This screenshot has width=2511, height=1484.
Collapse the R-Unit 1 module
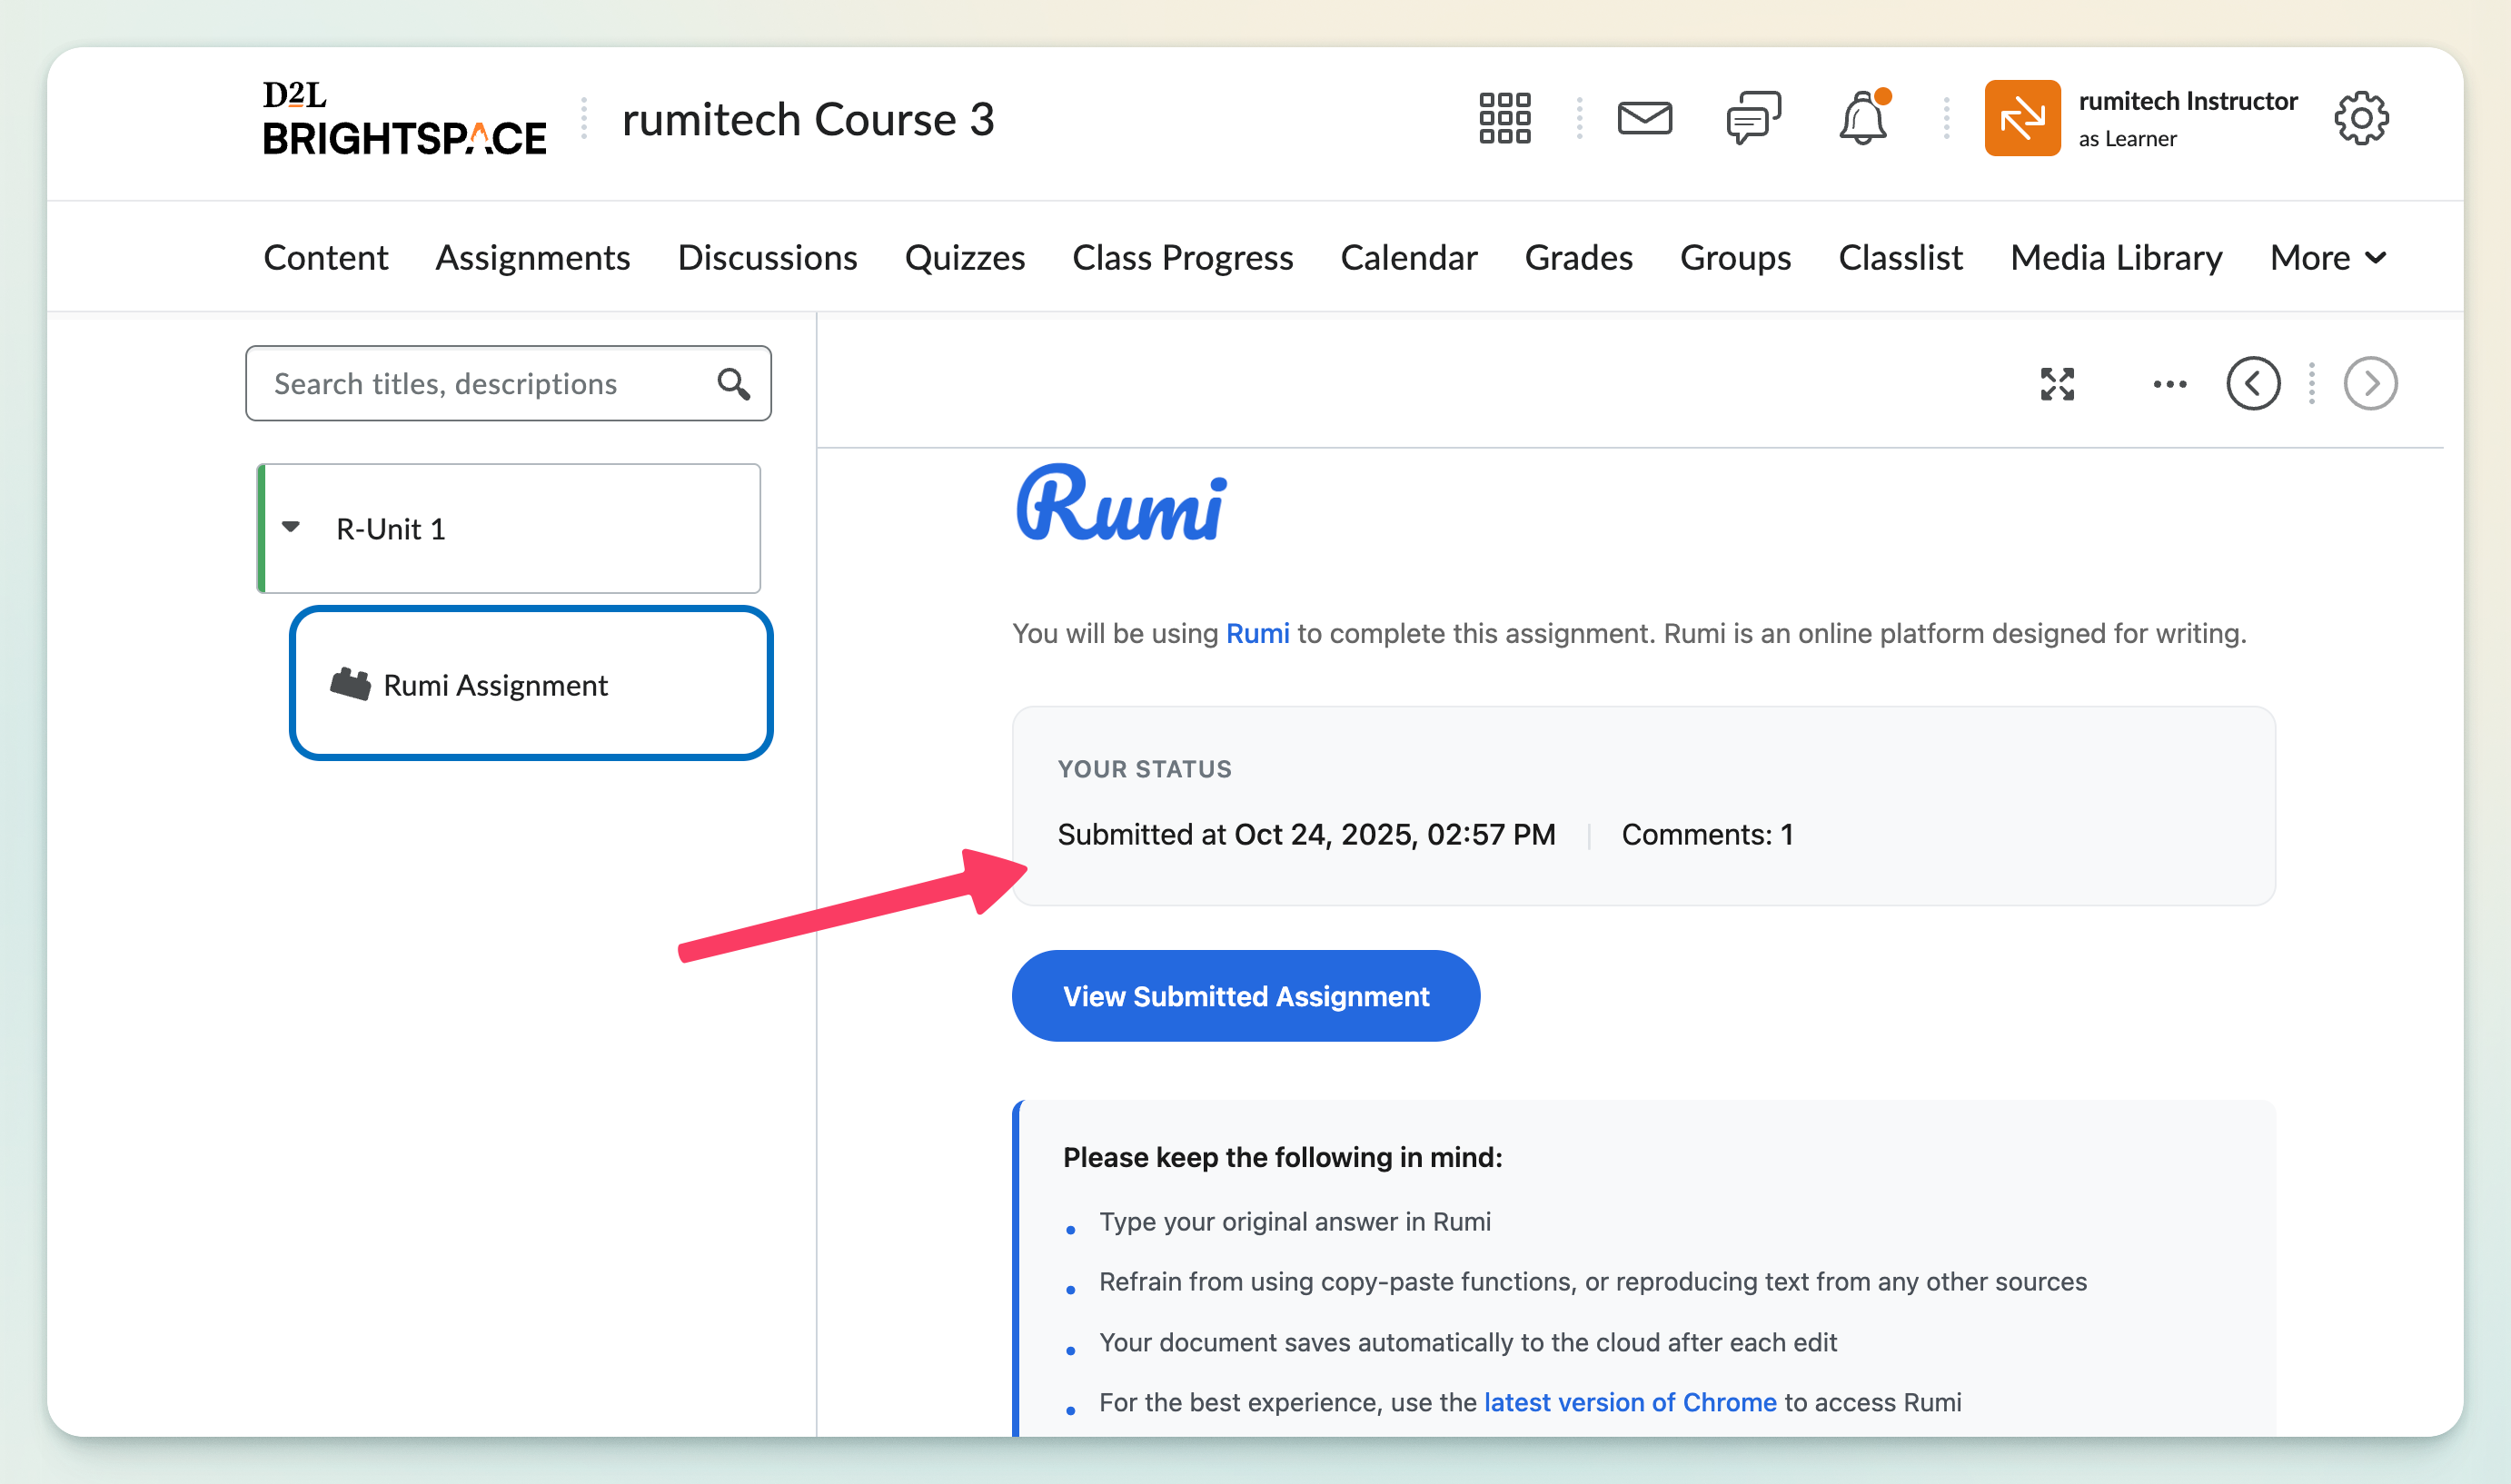coord(291,528)
